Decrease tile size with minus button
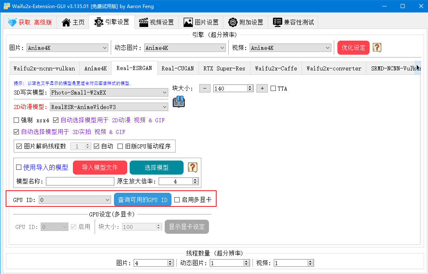The width and height of the screenshot is (428, 274). [x=205, y=89]
